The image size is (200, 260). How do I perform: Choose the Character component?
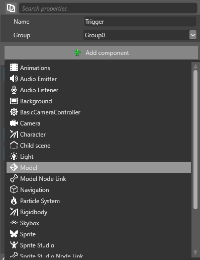(x=98, y=135)
